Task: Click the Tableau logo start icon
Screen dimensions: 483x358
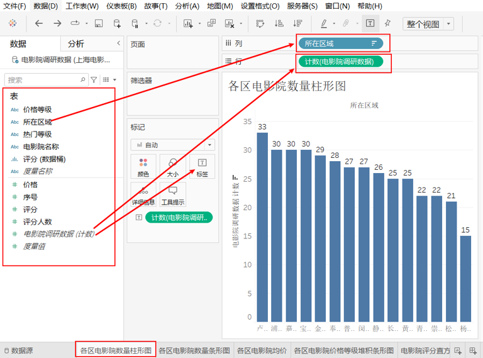Action: (x=13, y=23)
